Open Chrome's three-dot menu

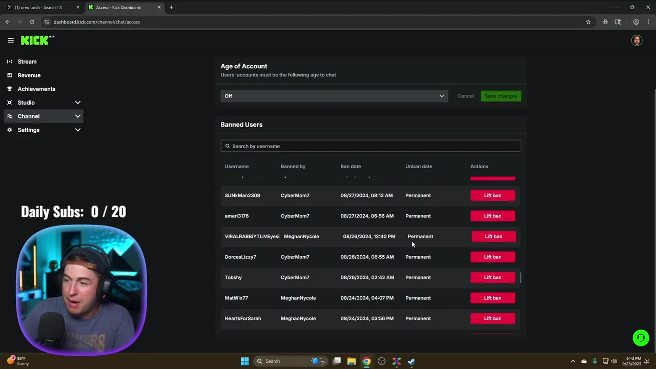648,22
